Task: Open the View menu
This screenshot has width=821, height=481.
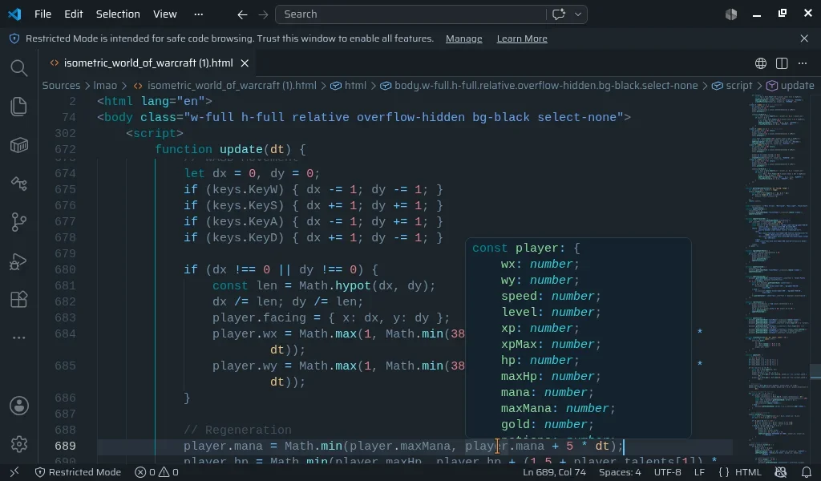Action: pos(165,14)
